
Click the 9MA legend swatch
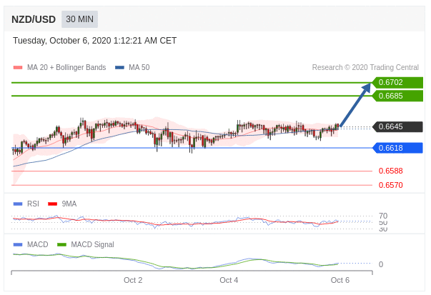(52, 204)
